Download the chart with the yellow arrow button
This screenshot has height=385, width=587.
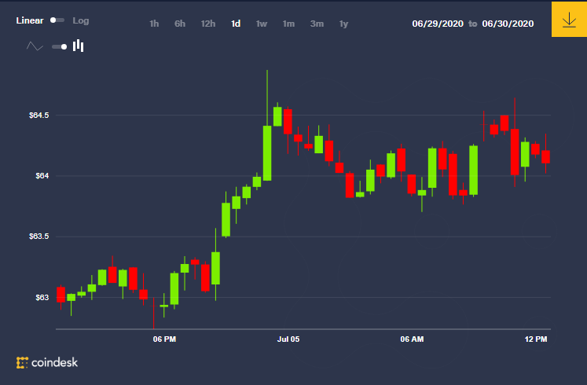[569, 19]
